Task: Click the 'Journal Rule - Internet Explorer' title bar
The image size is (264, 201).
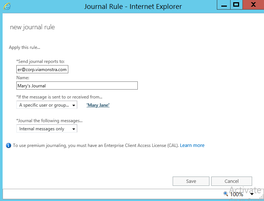Action: tap(133, 6)
